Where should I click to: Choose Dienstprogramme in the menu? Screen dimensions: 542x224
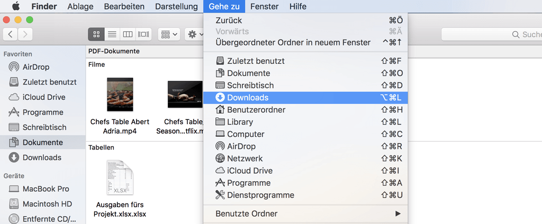tap(305, 195)
